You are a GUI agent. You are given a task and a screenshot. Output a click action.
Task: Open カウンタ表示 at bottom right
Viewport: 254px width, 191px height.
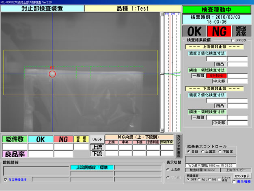242,176
